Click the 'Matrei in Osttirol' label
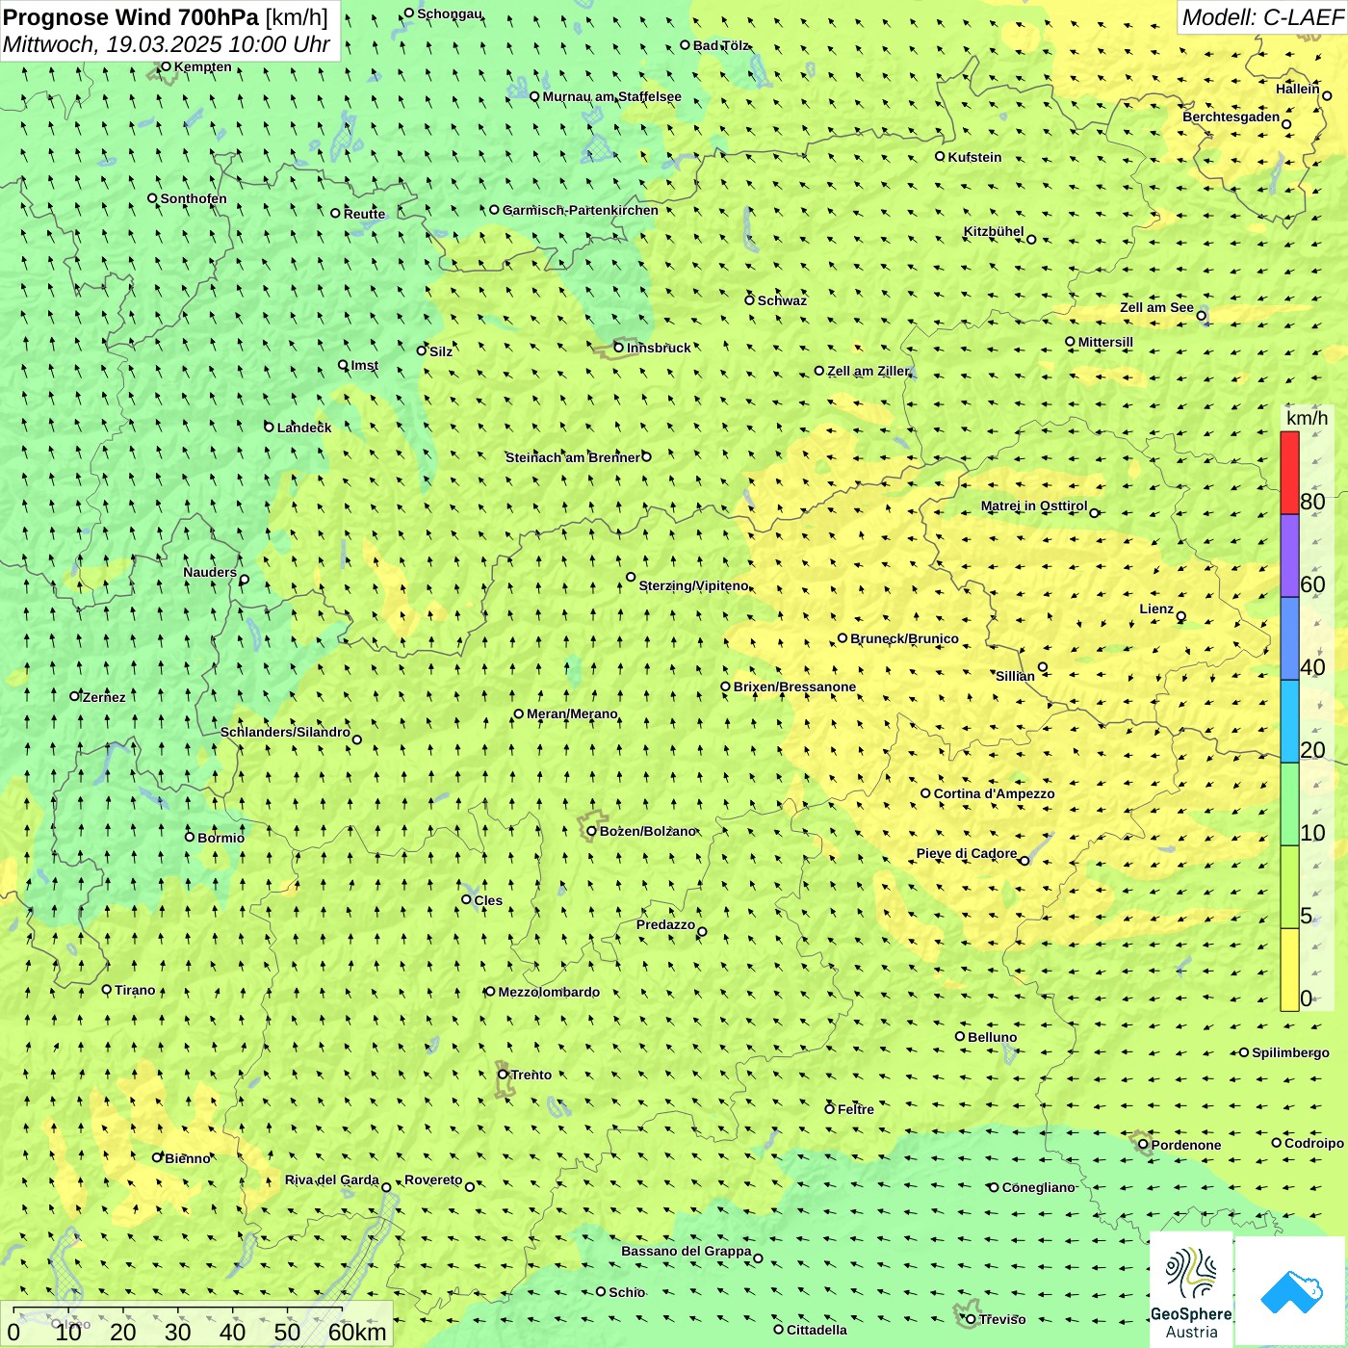Screen dimensions: 1348x1348 click(x=1034, y=505)
